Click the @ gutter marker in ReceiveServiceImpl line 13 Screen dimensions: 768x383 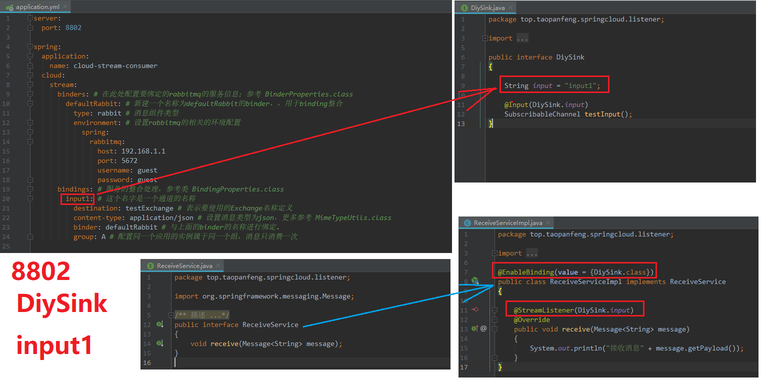coord(483,329)
